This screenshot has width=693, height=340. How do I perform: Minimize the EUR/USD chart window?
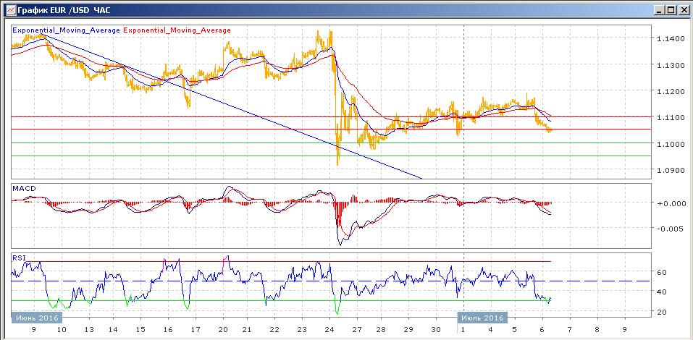click(x=658, y=9)
